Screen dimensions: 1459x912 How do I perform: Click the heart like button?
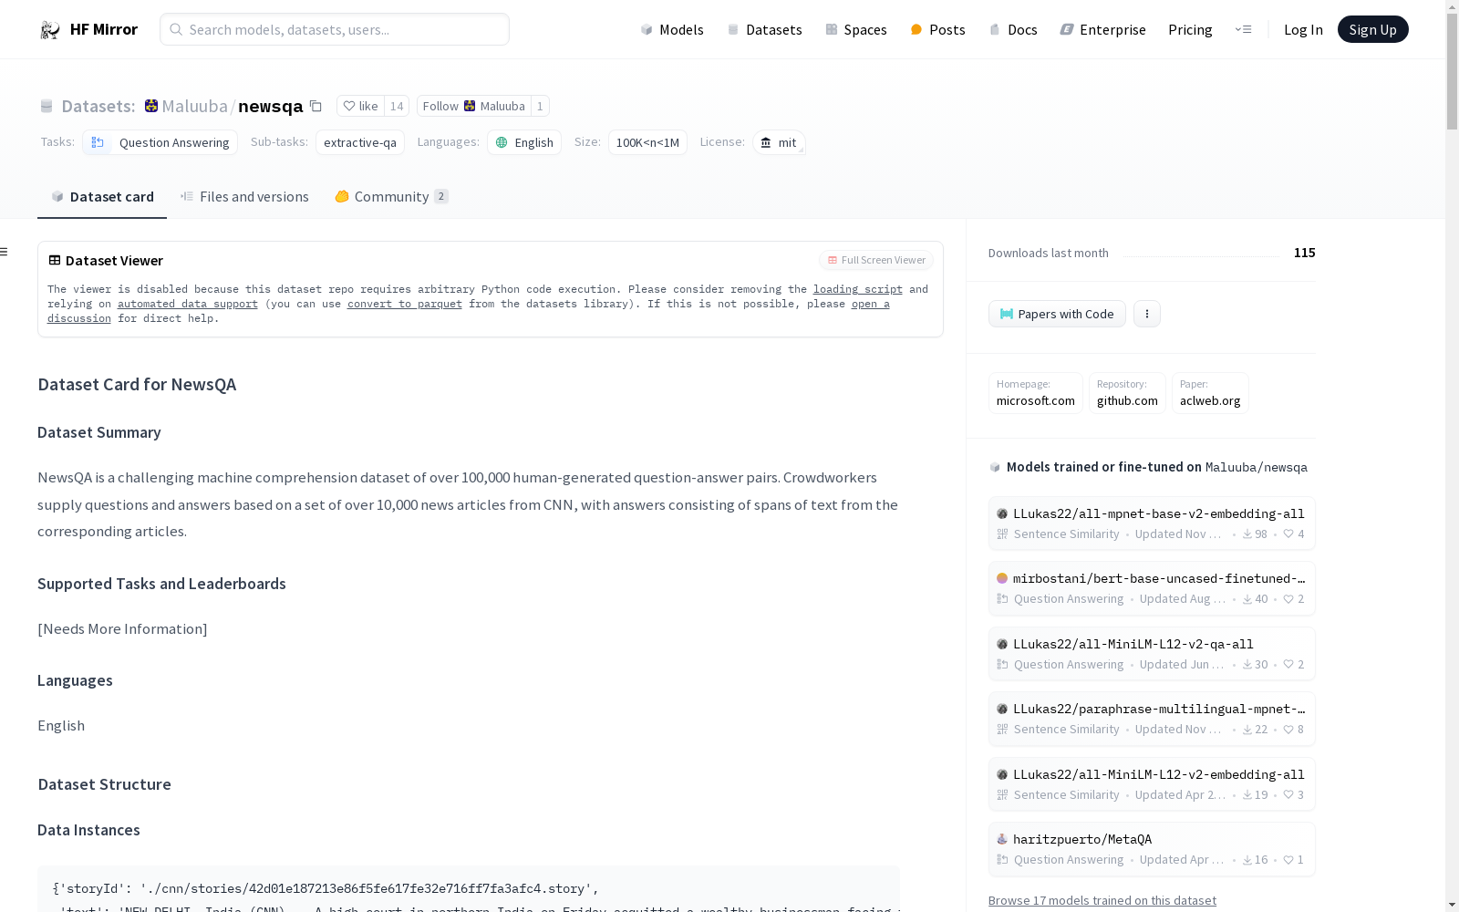point(361,106)
